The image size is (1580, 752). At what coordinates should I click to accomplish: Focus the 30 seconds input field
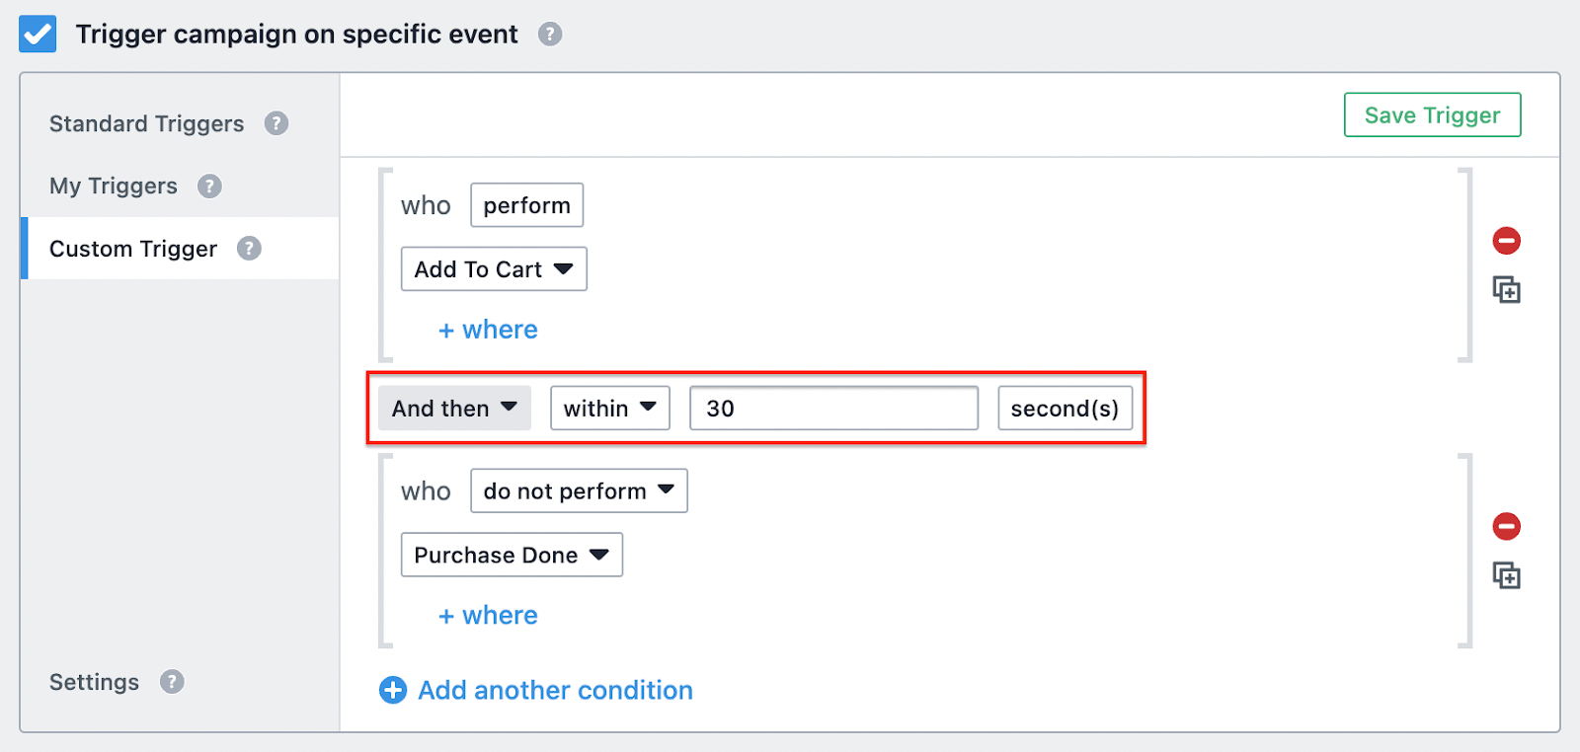834,409
